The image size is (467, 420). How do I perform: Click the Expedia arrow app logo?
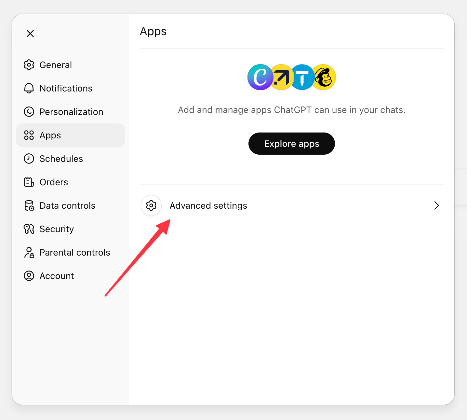[281, 77]
